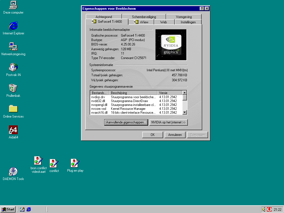Viewport: 284px width, 213px height.
Task: Open the bron conflict videokaart file
Action: (x=38, y=161)
